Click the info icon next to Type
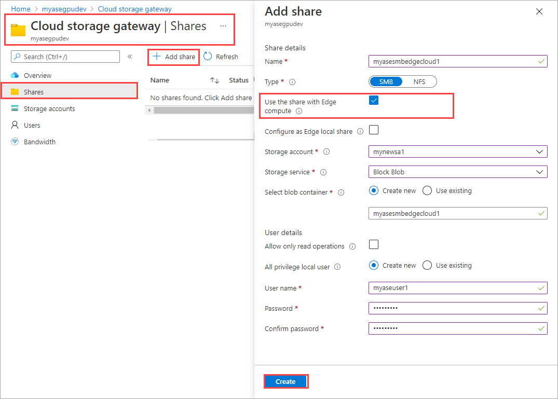 tap(293, 81)
